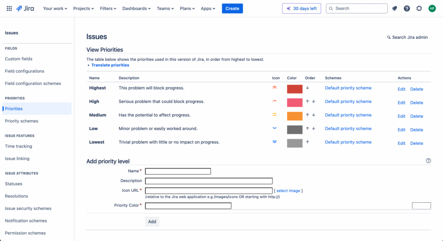Open help for Add priority level
Viewport: 443px width, 241px height.
428,161
